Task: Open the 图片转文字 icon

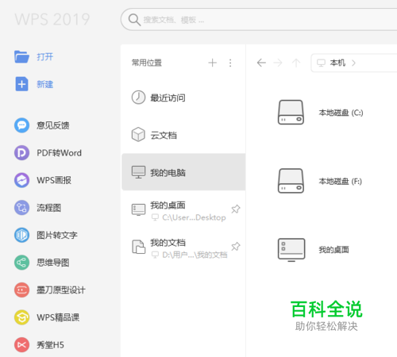Action: tap(21, 235)
